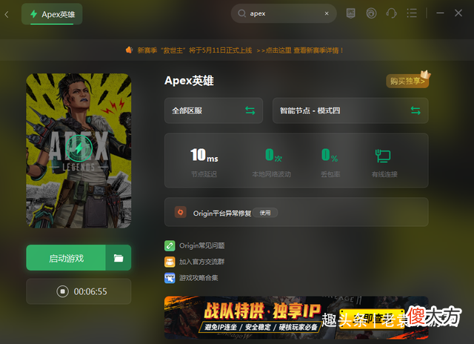Open the 战队特供 独享IP banner
The image size is (474, 344).
tap(296, 317)
